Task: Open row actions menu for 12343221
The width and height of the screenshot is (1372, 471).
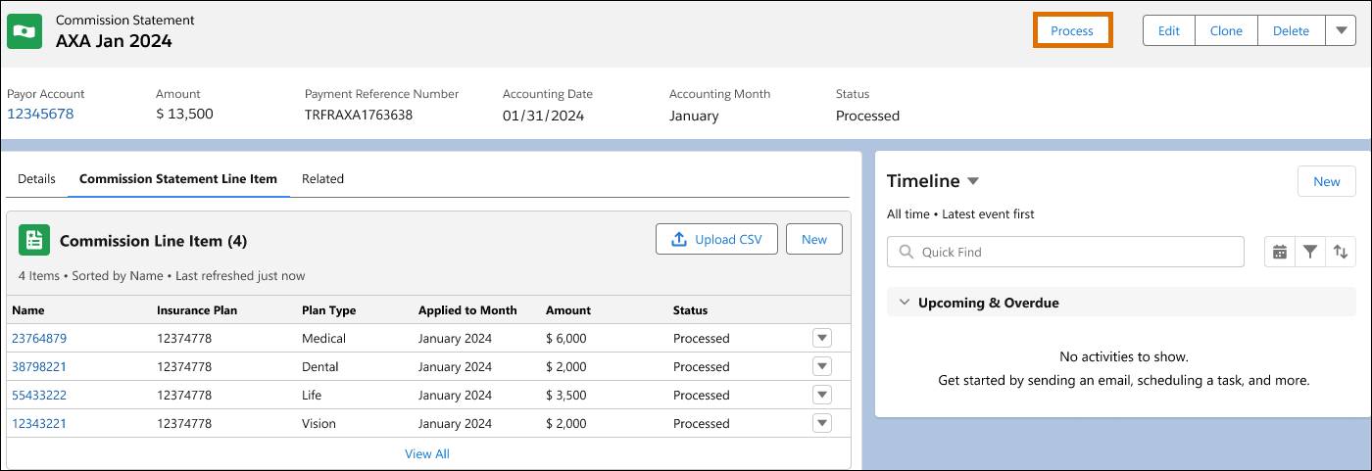Action: (x=822, y=423)
